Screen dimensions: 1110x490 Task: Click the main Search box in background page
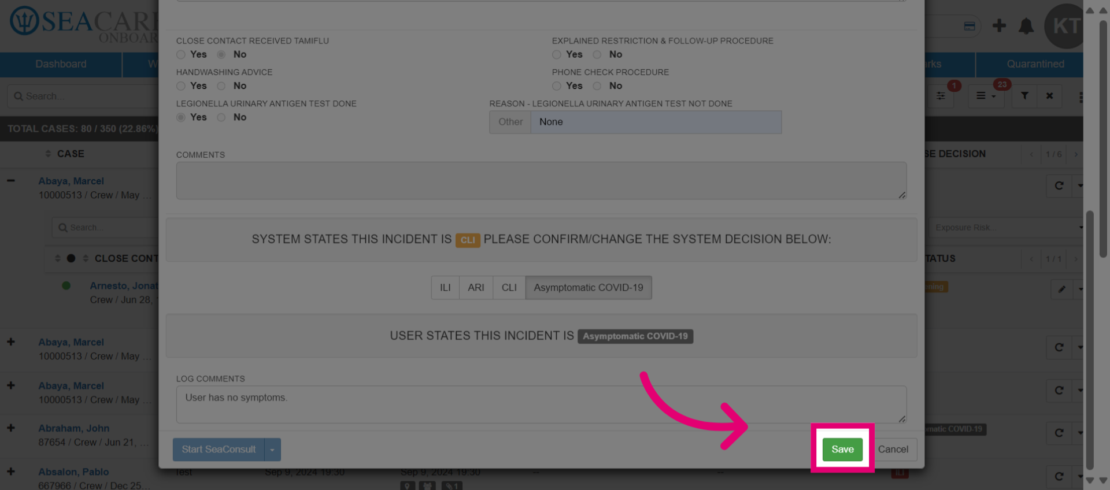[84, 96]
